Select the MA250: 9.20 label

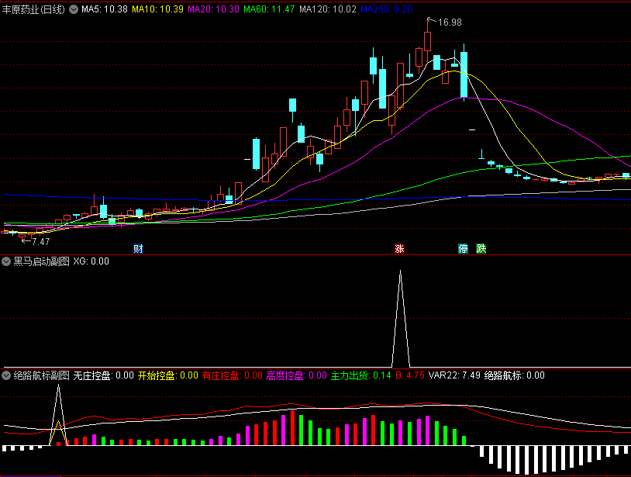pos(386,9)
